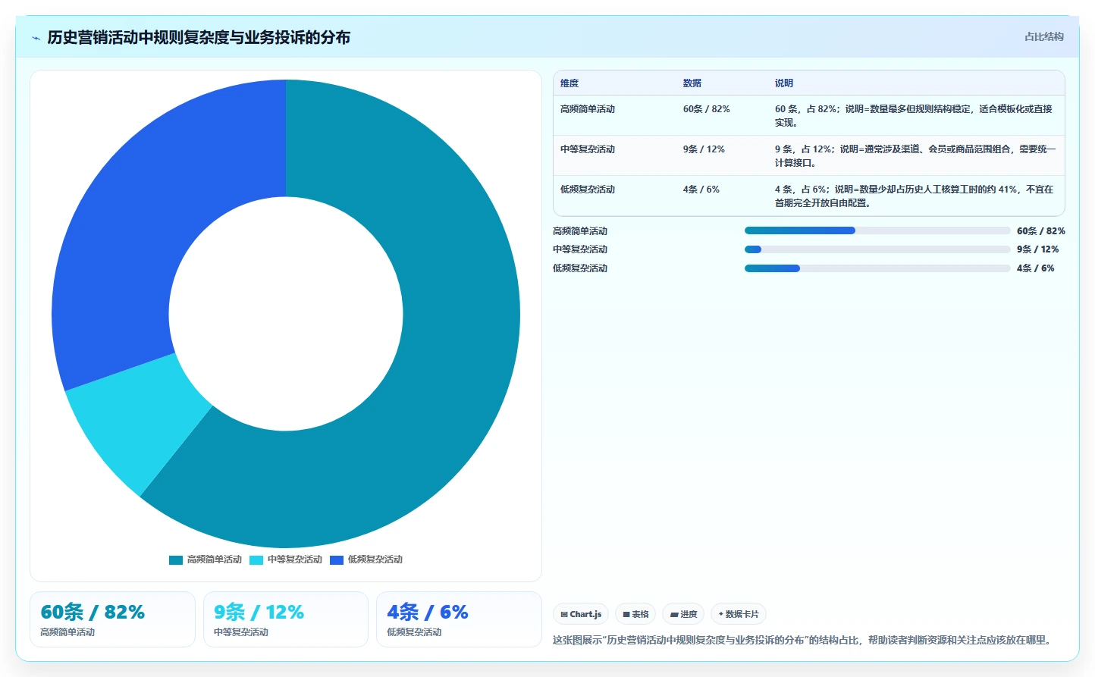Open the 4条 / 6% stat card
The image size is (1095, 677).
(x=459, y=619)
